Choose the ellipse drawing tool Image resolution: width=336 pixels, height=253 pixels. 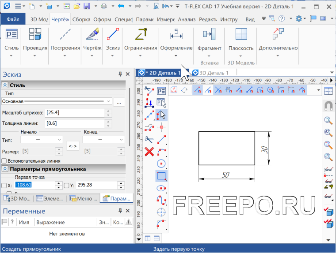pos(161,188)
